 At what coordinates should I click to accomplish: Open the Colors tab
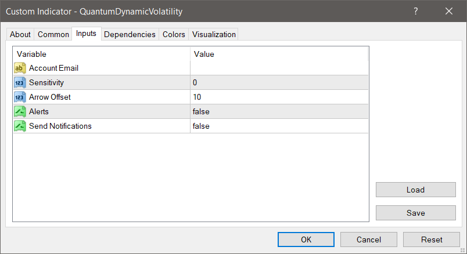pos(174,34)
